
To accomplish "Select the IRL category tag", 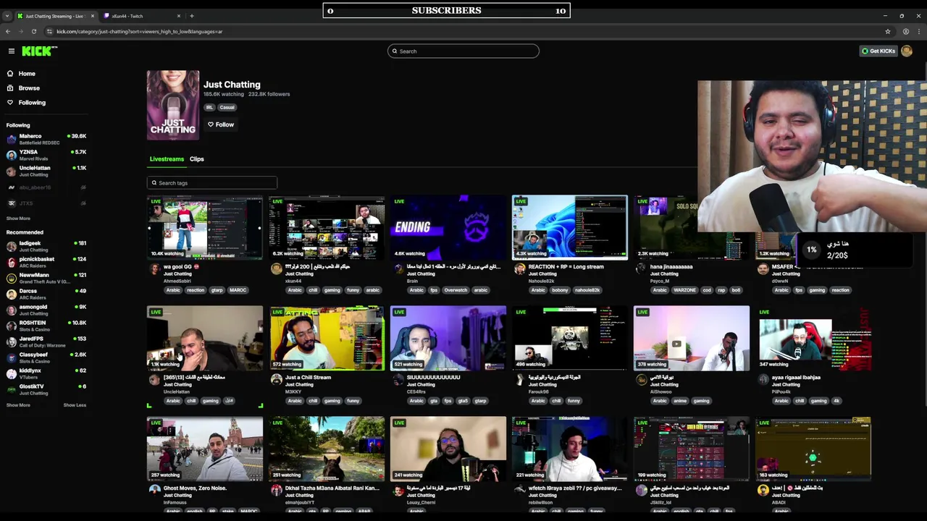I will click(x=209, y=107).
